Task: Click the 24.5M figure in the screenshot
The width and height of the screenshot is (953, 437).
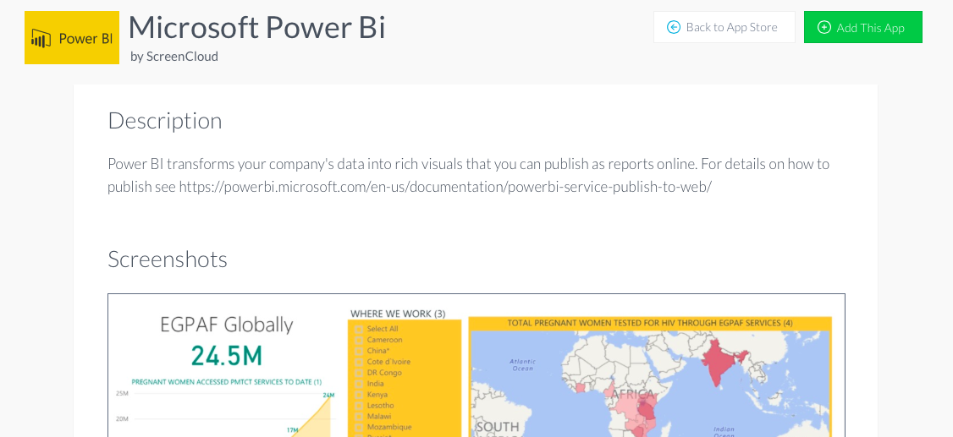Action: click(x=227, y=356)
